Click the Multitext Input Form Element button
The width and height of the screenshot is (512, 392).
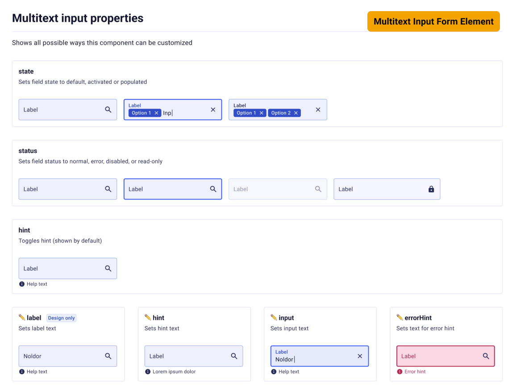[x=433, y=21]
